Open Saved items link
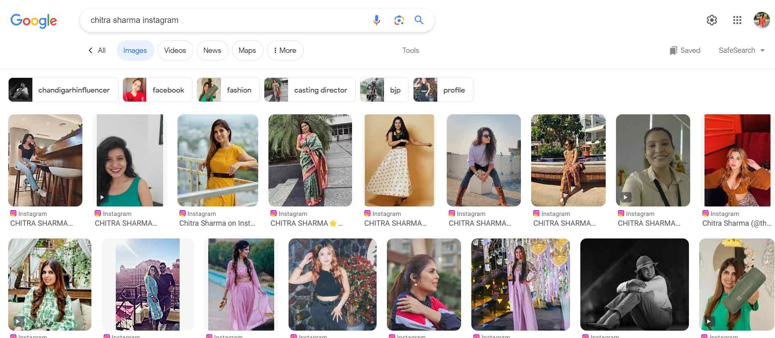 pos(685,50)
